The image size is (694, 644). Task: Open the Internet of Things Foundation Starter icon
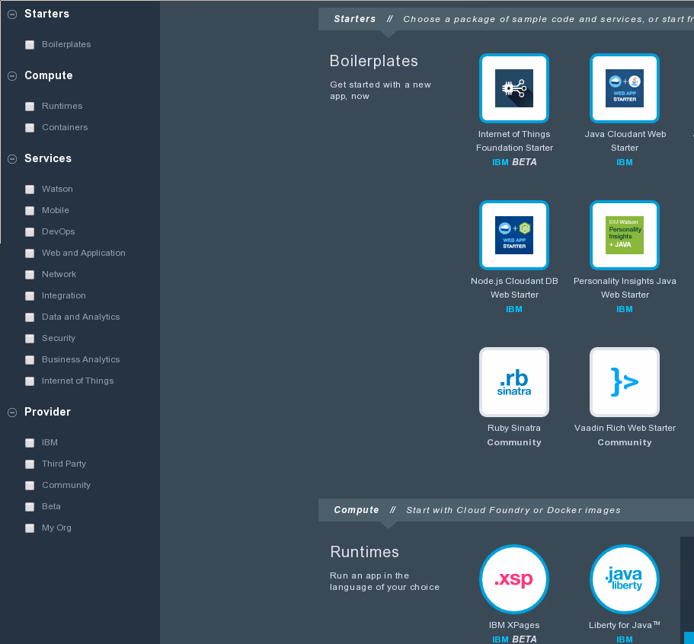pos(514,88)
